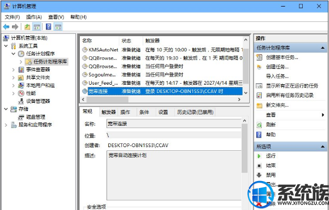The image size is (329, 210).
Task: Click the 名称 field containing 宽带连接
Action: (x=174, y=124)
